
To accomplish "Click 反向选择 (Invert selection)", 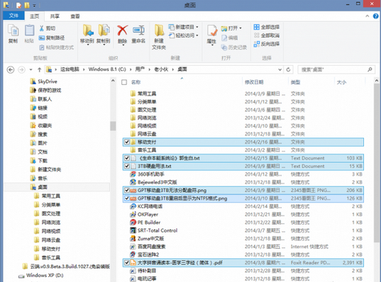I will [267, 44].
